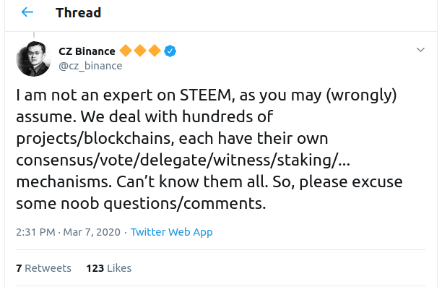Click the tweet text starting 'I am not'

[209, 149]
